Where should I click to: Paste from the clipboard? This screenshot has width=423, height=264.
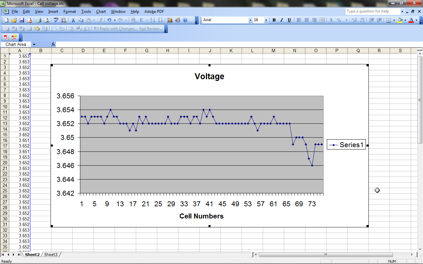[x=89, y=20]
